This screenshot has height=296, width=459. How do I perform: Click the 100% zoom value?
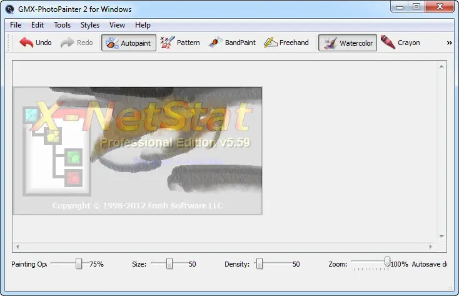click(400, 264)
